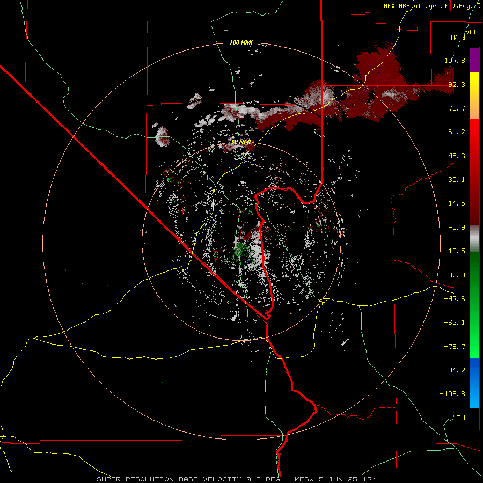Select the -47.6 scale value
Viewport: 483px width, 483px height.
pos(455,299)
